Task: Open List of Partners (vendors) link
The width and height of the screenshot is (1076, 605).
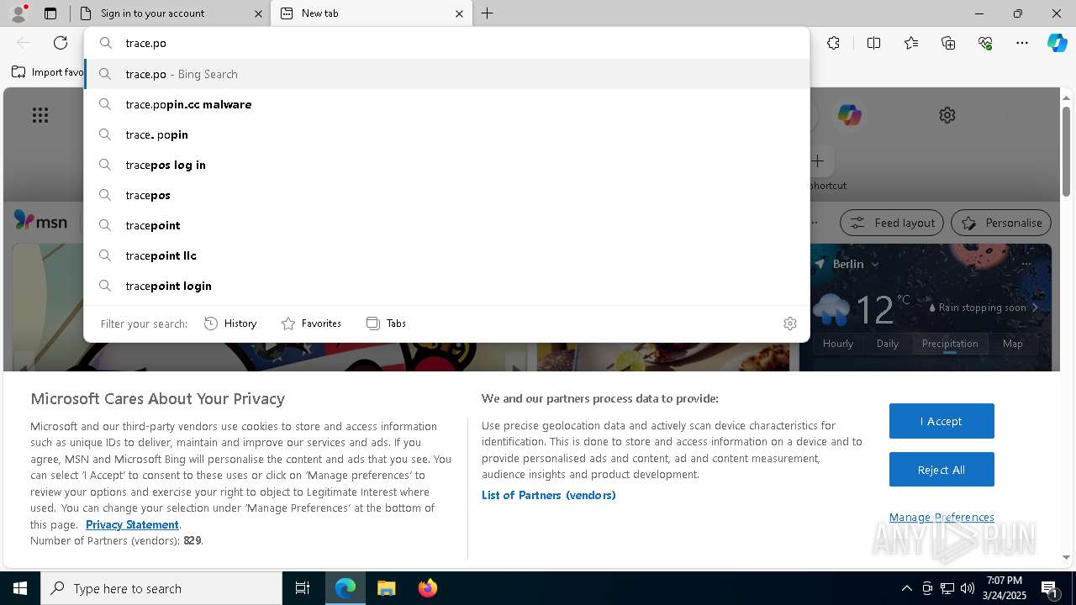Action: coord(549,495)
